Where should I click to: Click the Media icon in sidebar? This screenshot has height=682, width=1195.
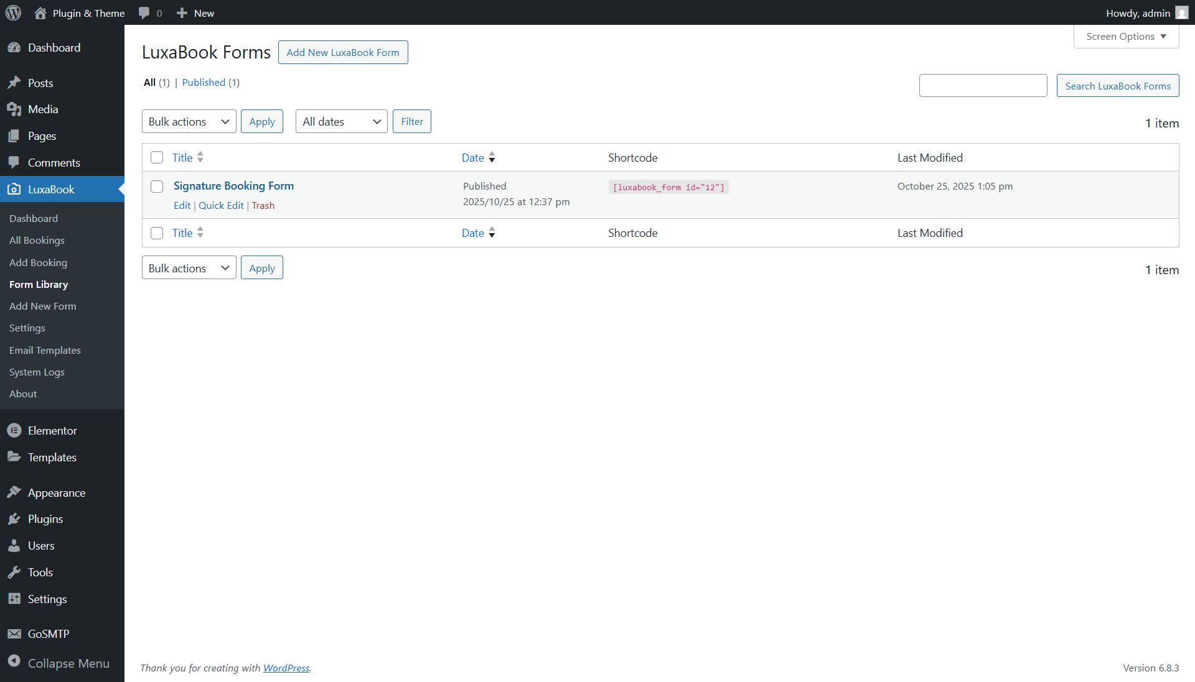tap(14, 109)
